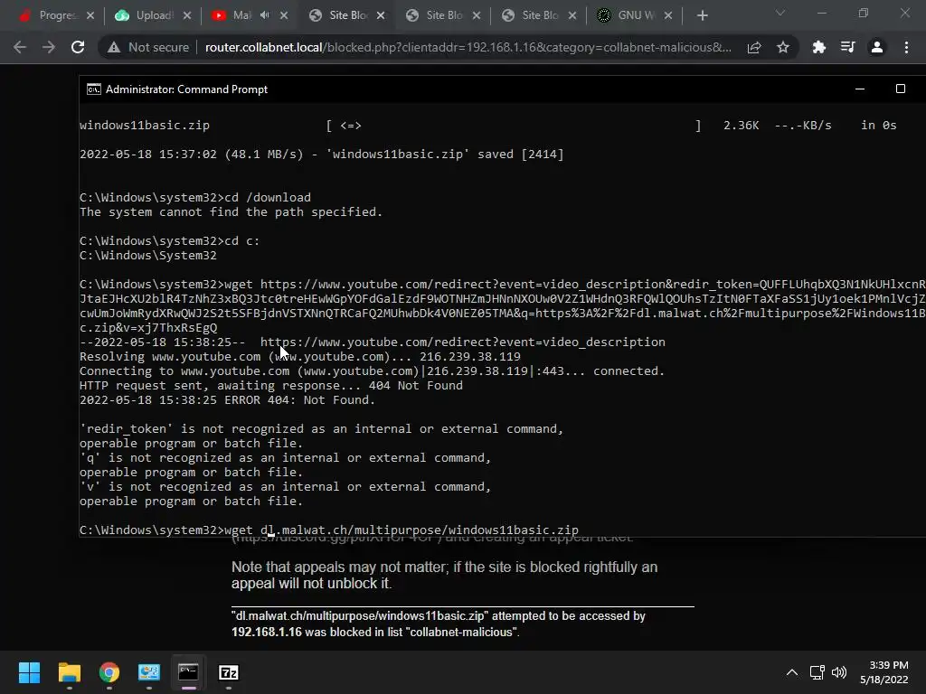The height and width of the screenshot is (694, 926).
Task: Restore down the Chrome window
Action: [864, 13]
